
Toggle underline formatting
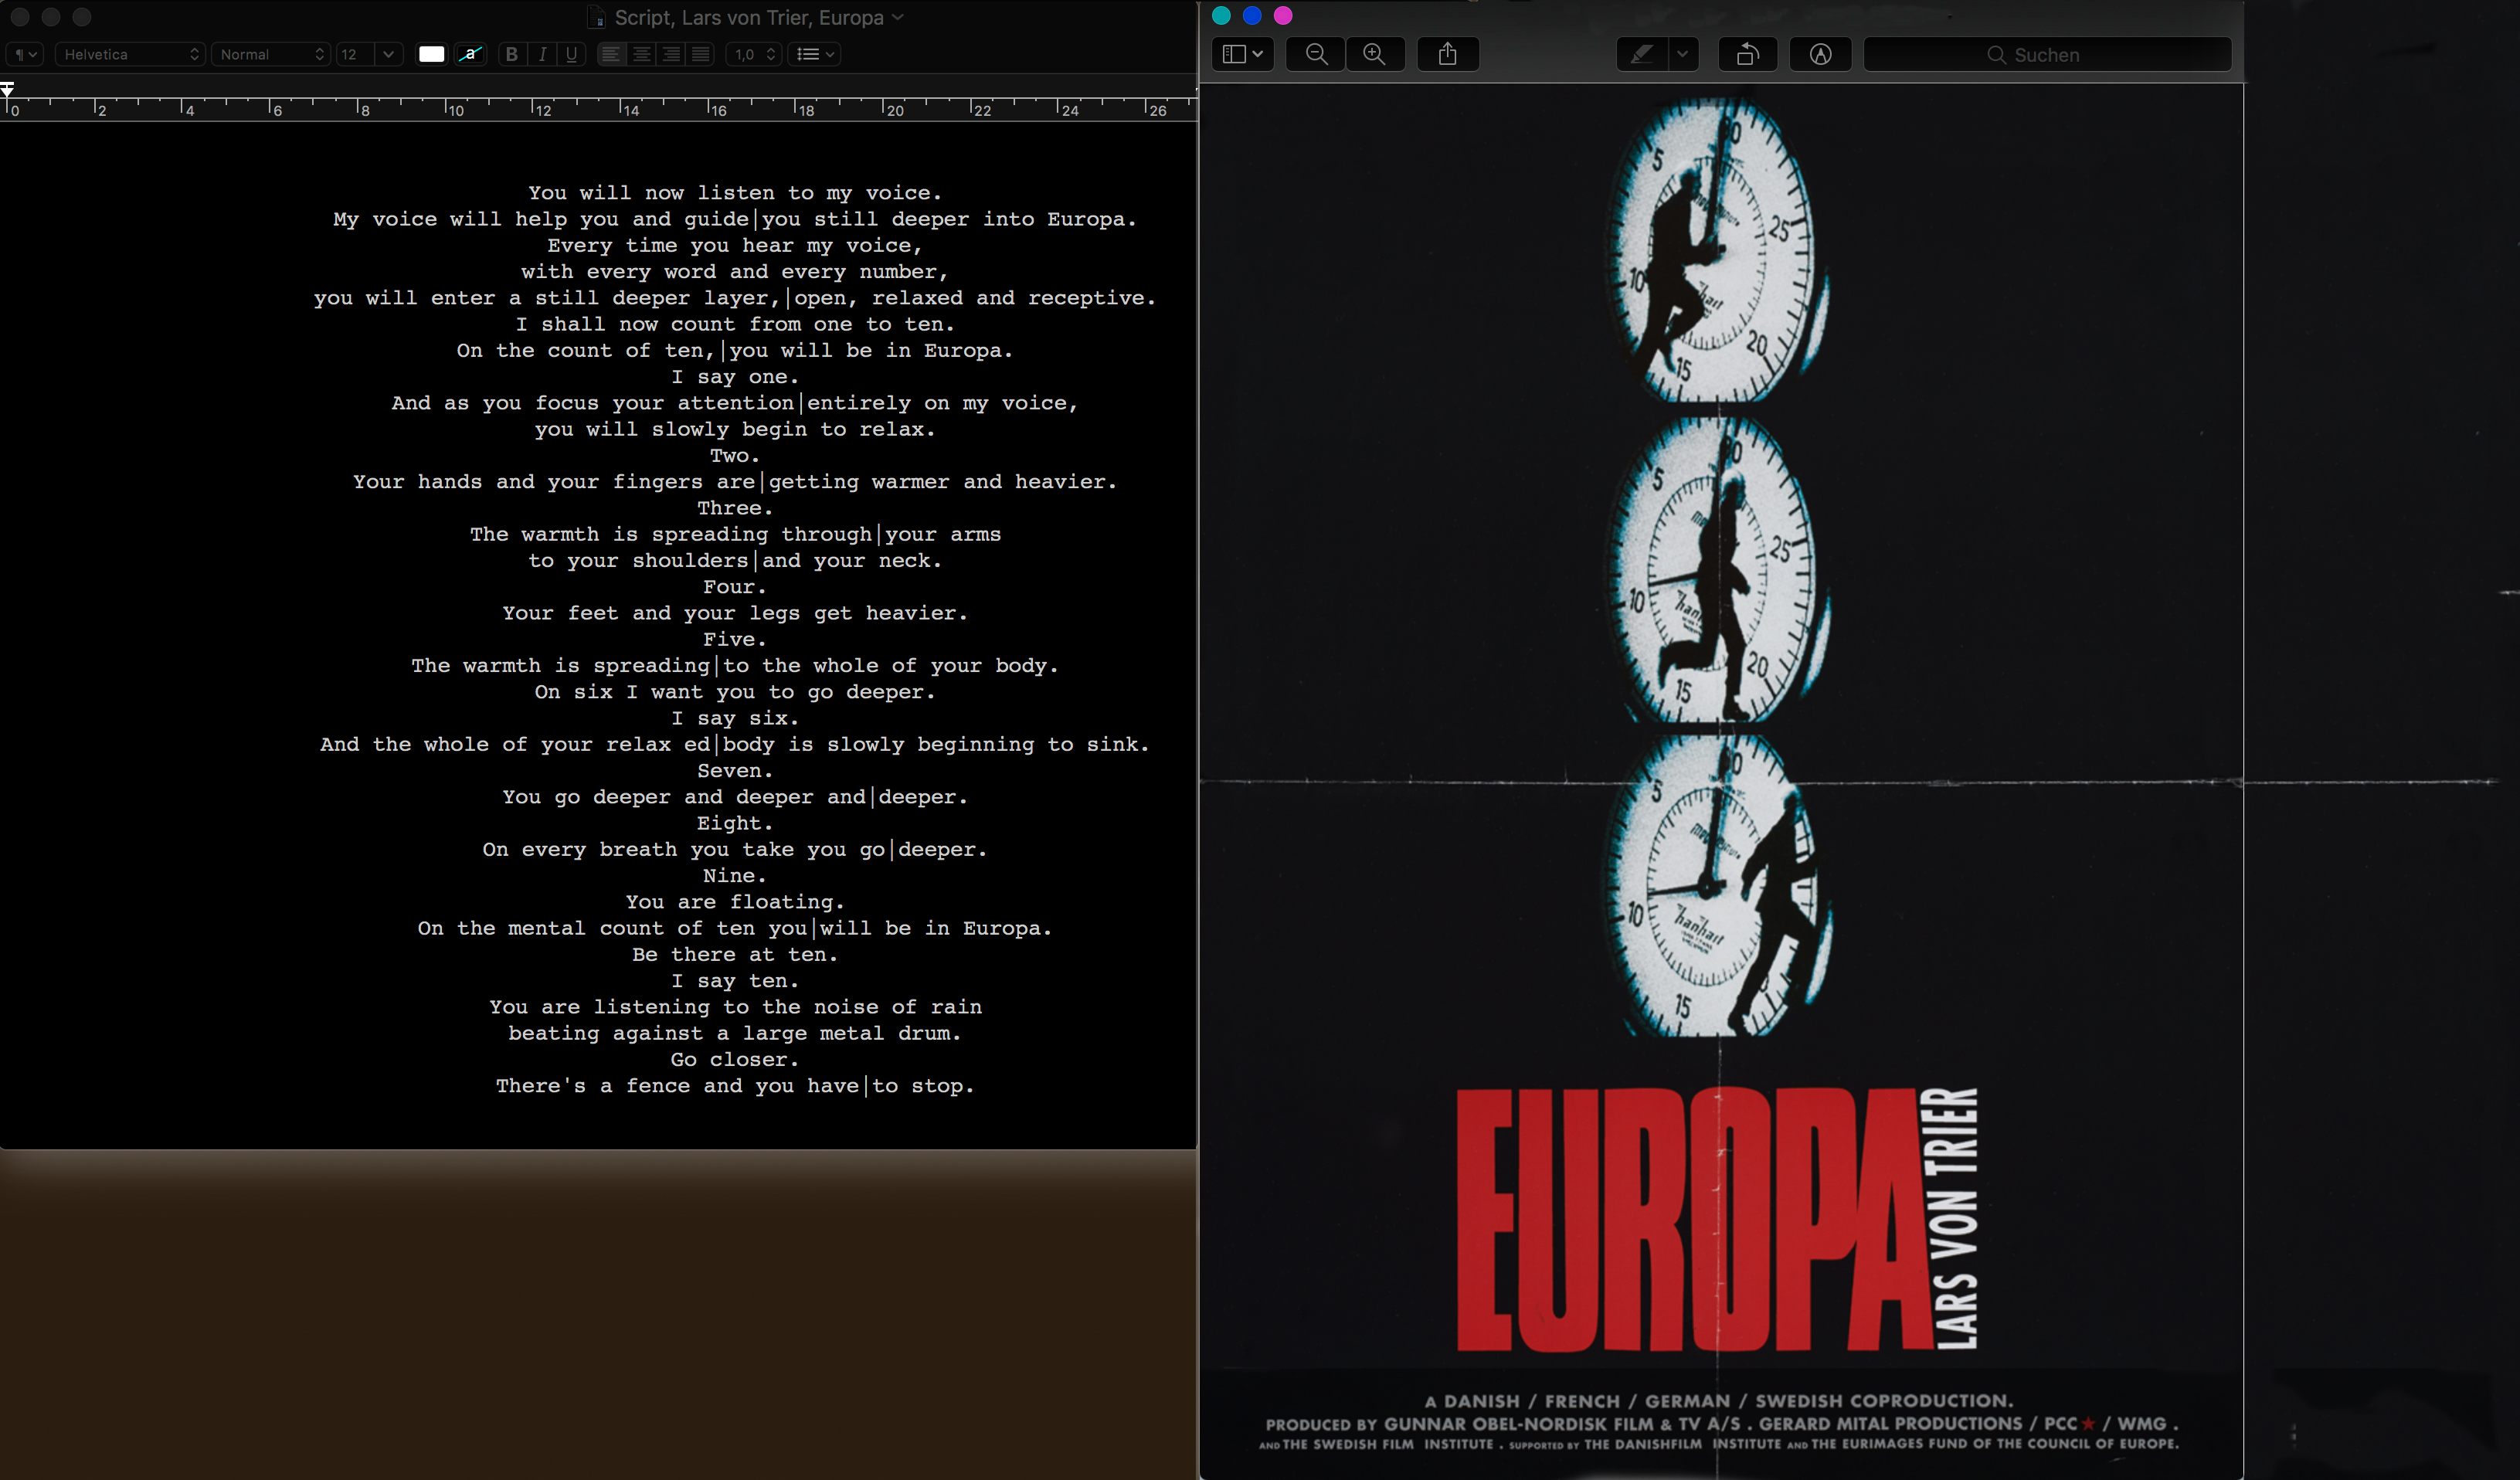[x=571, y=54]
